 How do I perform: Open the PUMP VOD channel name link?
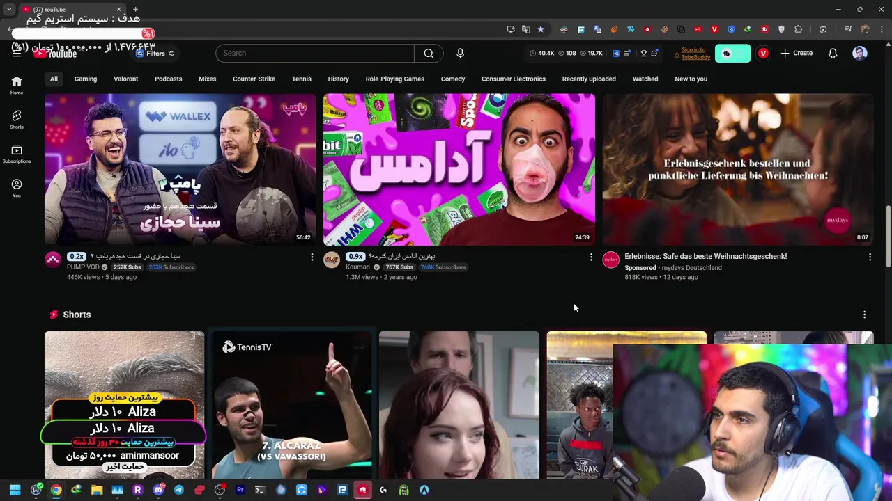[x=83, y=267]
